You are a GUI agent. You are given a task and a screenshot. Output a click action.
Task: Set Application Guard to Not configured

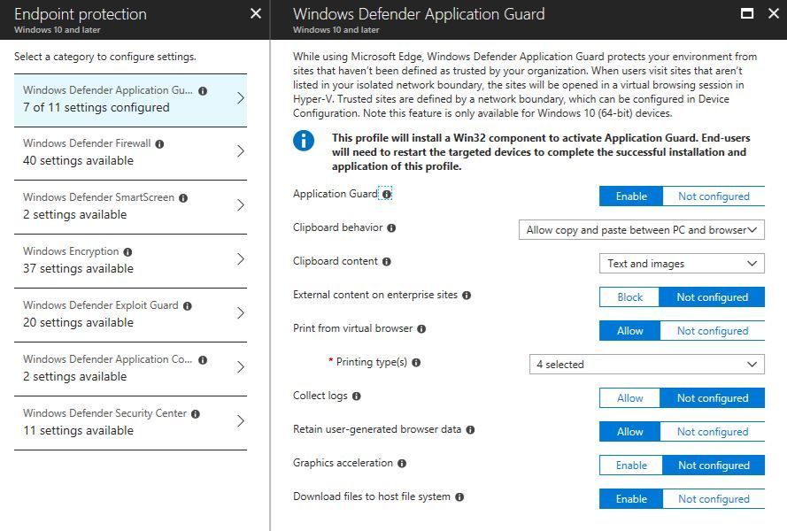click(x=714, y=196)
